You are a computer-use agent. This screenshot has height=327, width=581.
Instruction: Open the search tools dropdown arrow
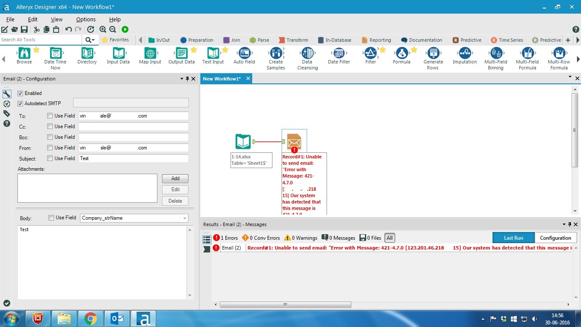point(93,39)
